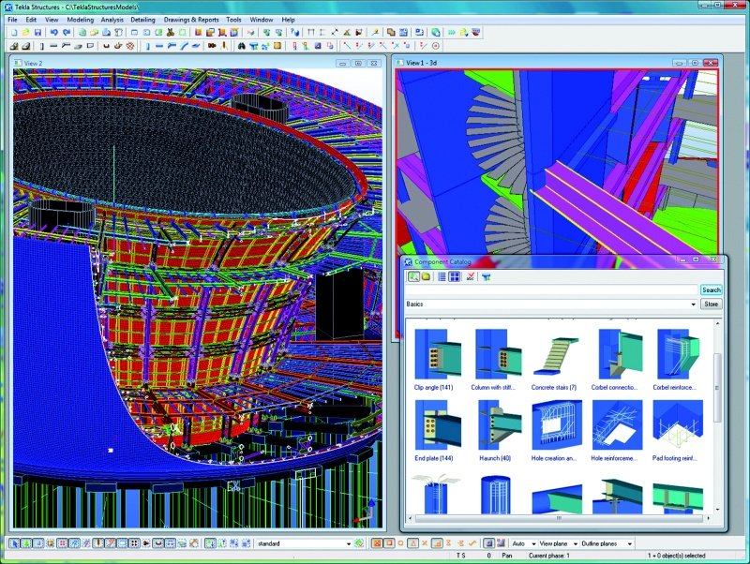Toggle the orange square snap switch
Viewport: 750px width, 564px height.
(x=389, y=543)
